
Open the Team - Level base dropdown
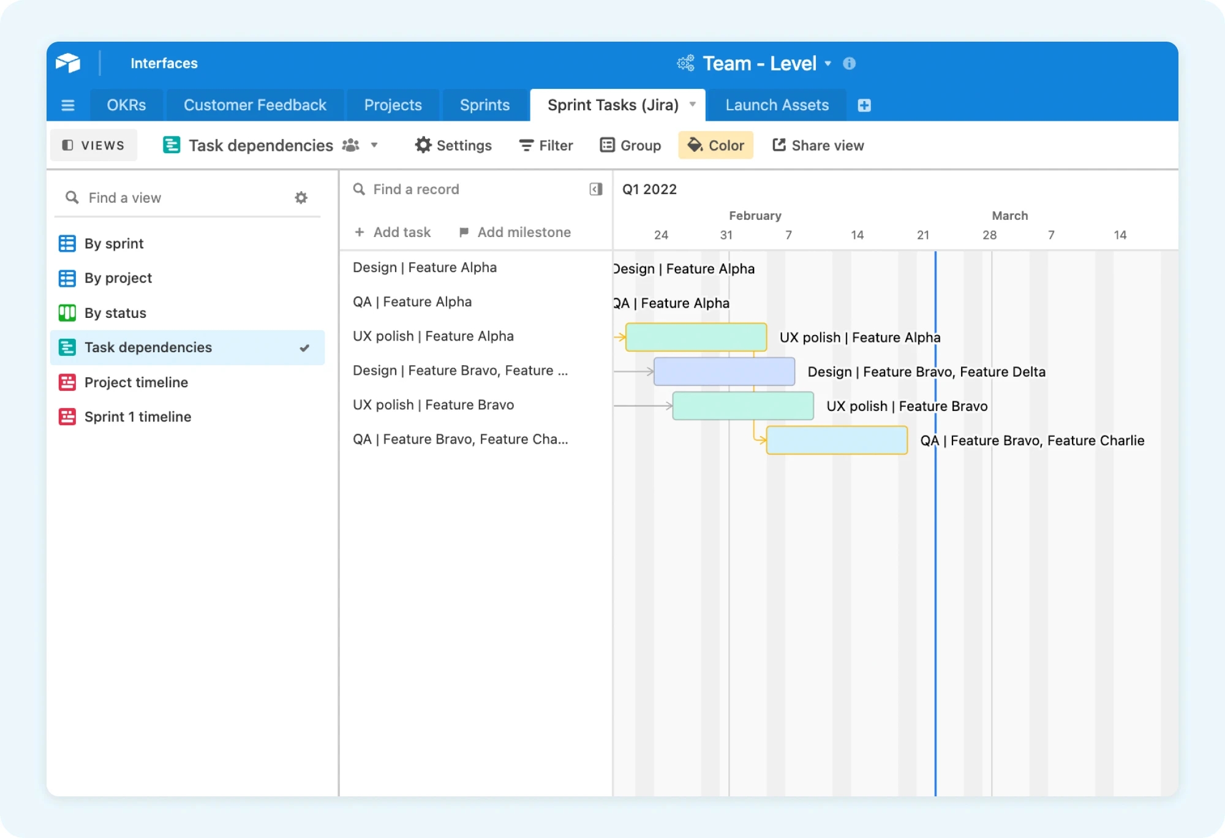[828, 64]
